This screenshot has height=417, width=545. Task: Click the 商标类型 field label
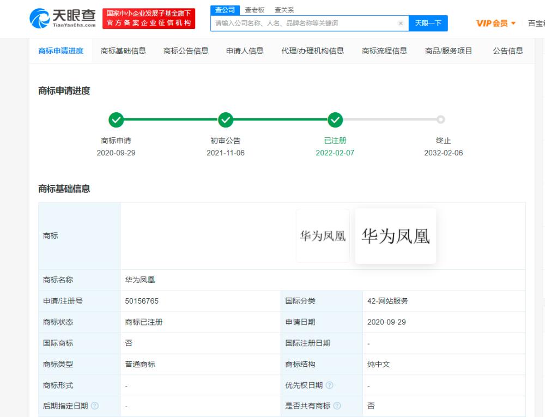58,364
